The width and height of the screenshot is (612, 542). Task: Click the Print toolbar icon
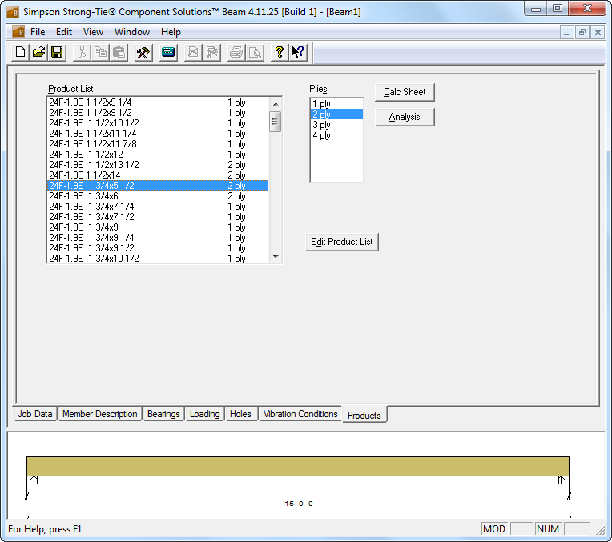(236, 52)
